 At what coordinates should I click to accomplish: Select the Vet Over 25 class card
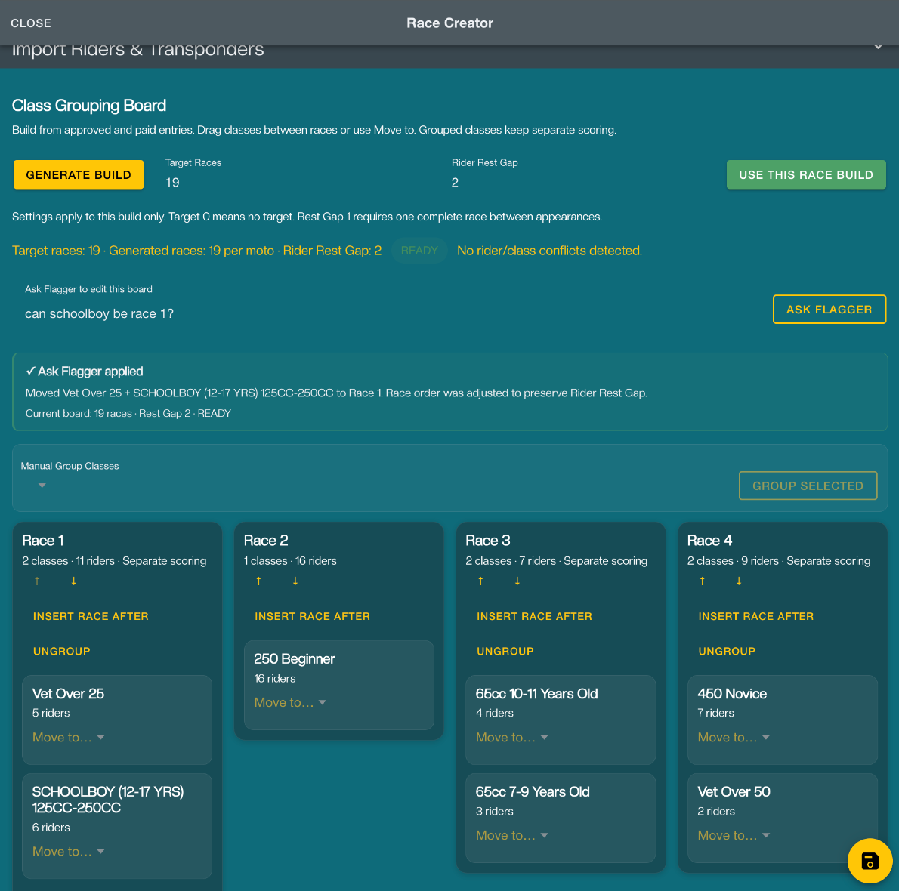coord(117,720)
